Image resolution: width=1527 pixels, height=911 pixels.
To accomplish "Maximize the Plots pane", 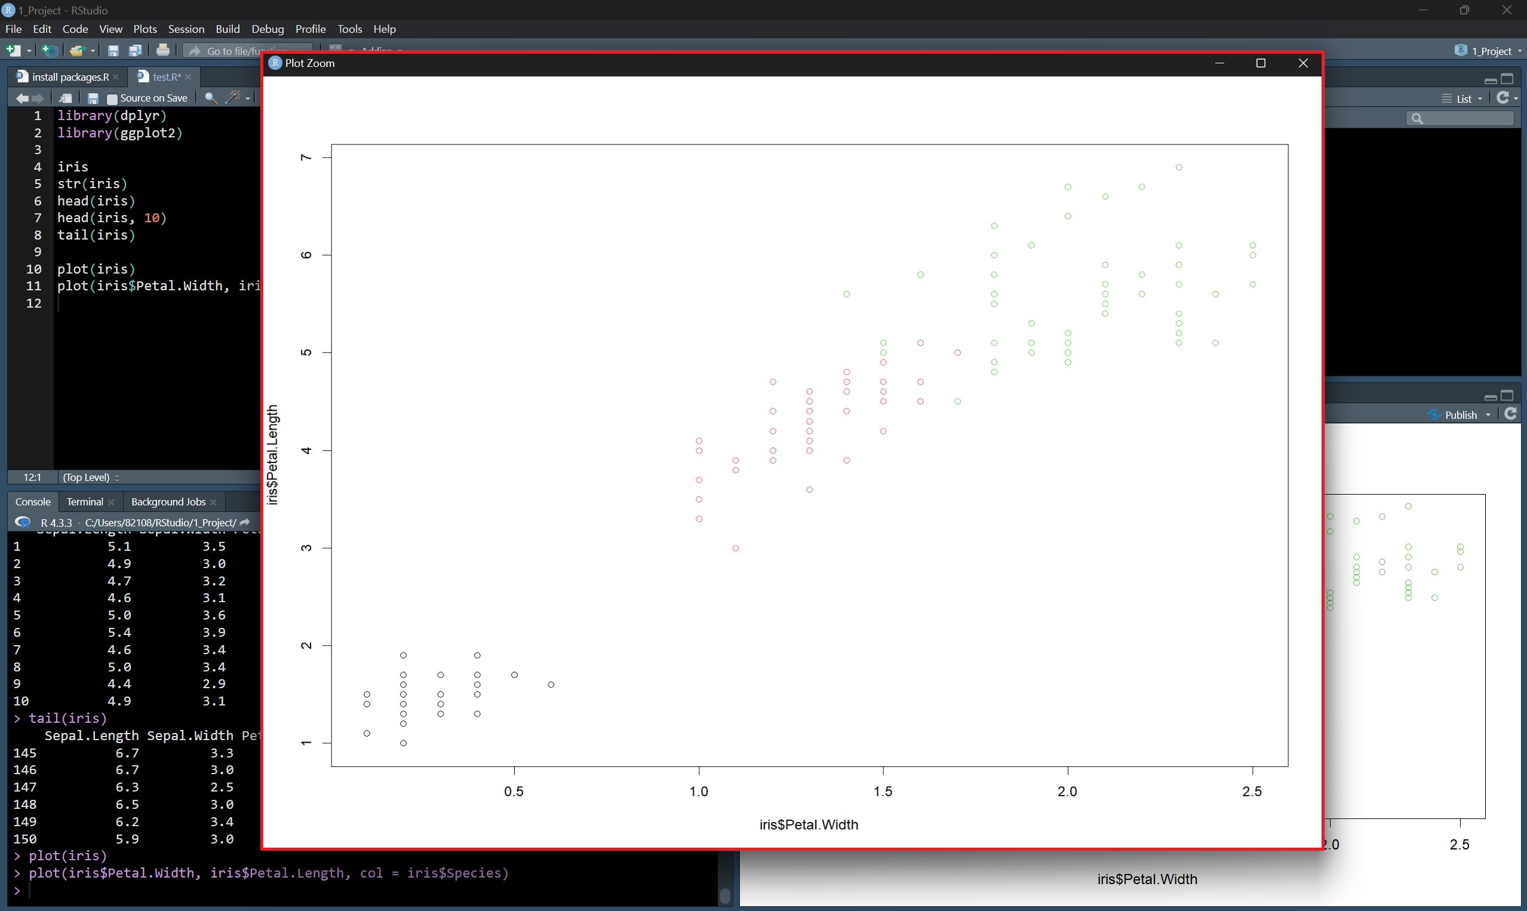I will point(1507,395).
